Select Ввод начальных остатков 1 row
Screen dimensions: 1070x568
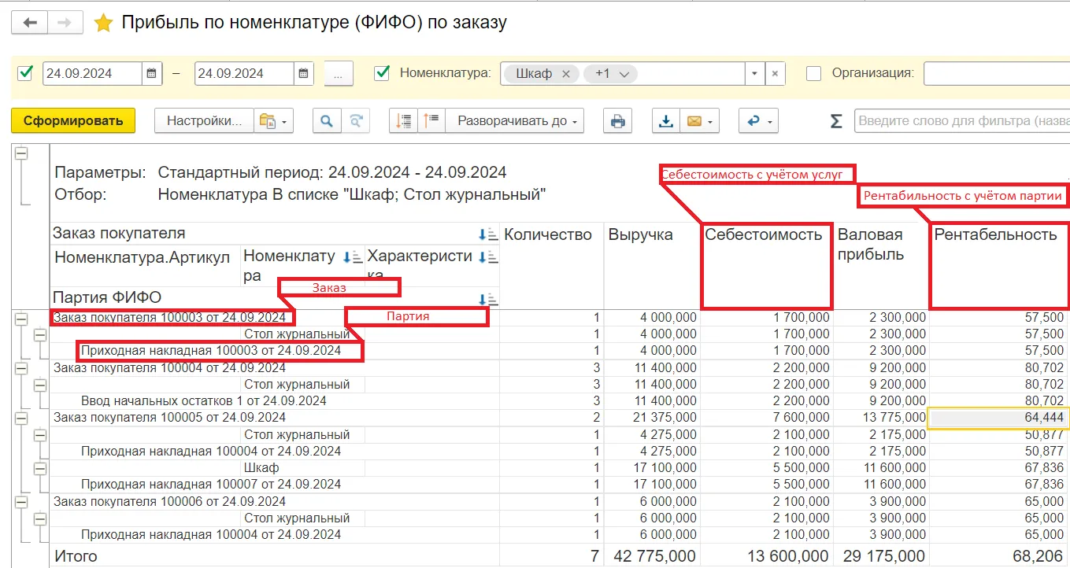click(203, 401)
